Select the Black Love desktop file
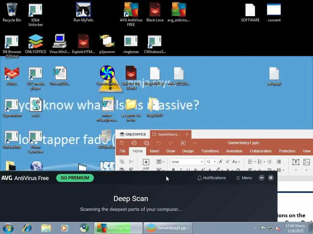313x234 pixels. (x=155, y=12)
